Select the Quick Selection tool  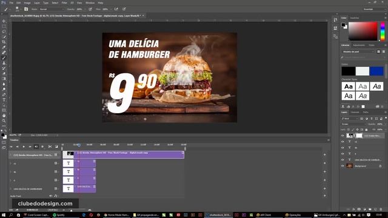4,37
